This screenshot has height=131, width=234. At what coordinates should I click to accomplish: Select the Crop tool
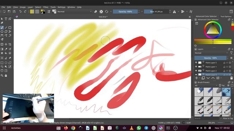coord(10,44)
